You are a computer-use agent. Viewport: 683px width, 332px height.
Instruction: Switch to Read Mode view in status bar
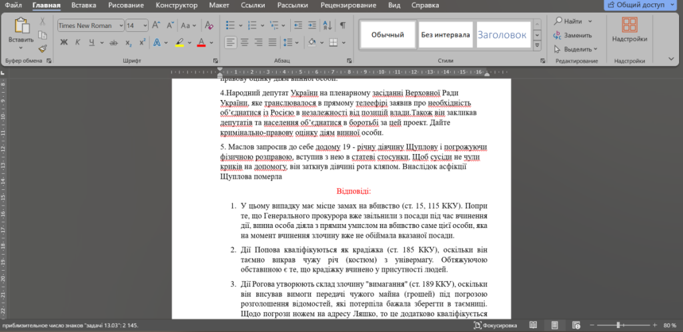click(x=533, y=325)
